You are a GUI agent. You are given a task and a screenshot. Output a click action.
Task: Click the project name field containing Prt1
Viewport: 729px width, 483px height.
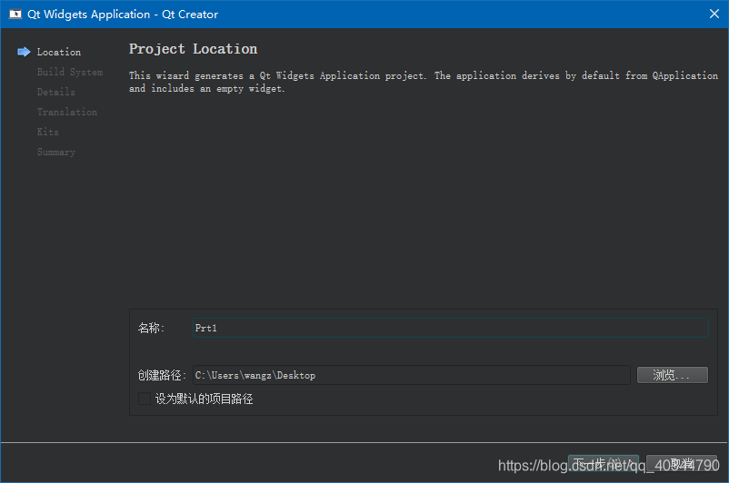tap(450, 328)
